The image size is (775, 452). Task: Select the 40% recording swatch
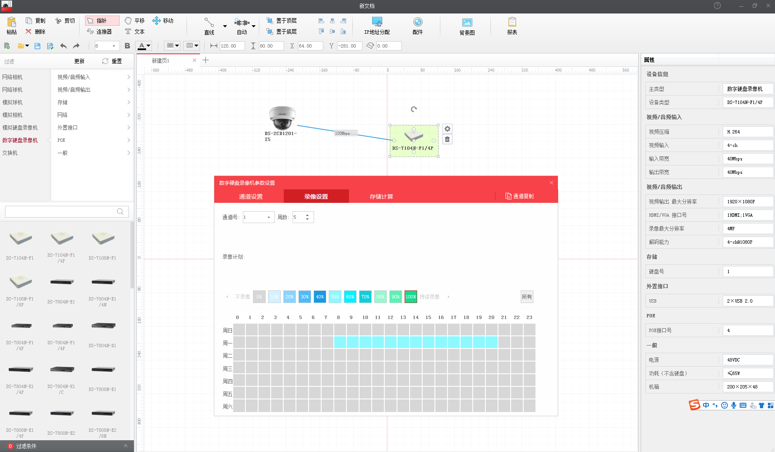click(320, 297)
